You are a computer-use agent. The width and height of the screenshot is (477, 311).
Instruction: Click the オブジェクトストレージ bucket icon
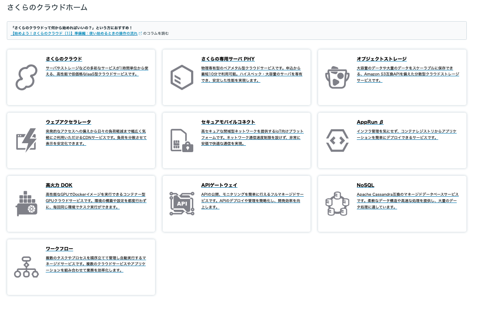(x=337, y=78)
